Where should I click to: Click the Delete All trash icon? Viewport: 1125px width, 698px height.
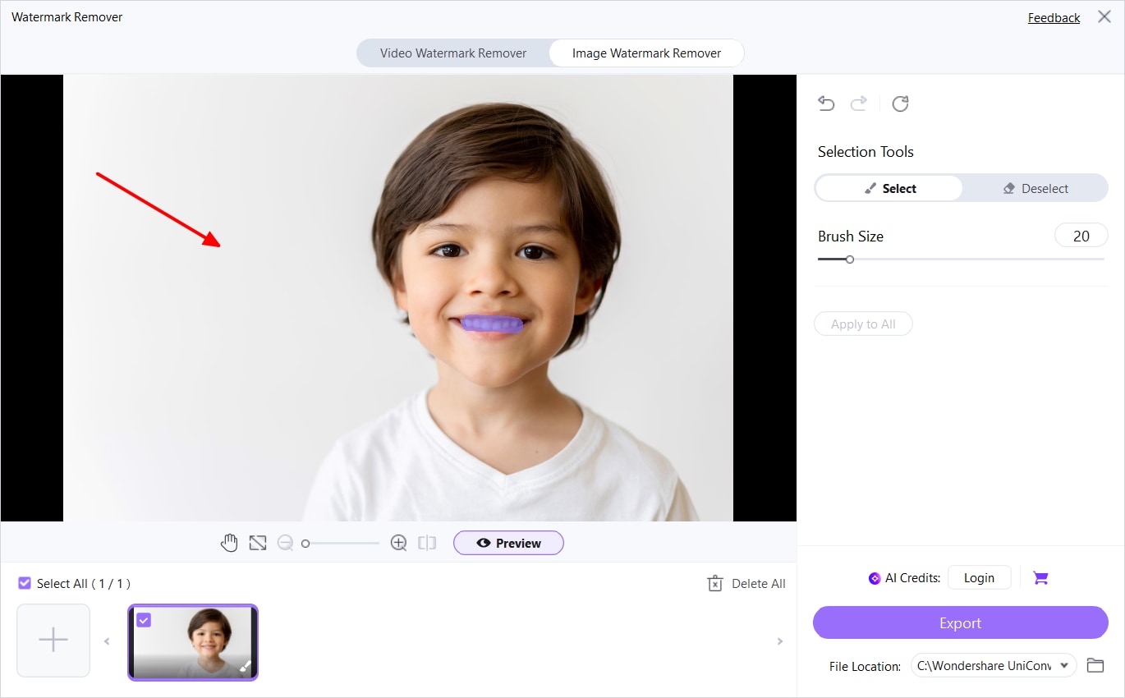(x=715, y=584)
